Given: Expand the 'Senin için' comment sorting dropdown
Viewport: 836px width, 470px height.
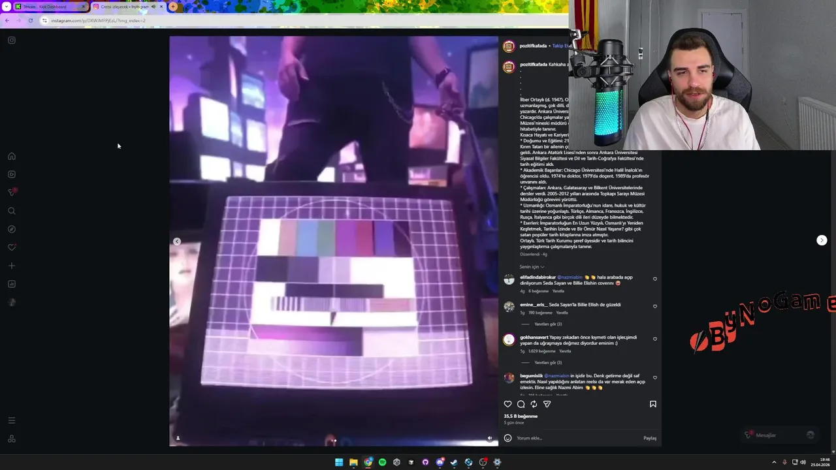Looking at the screenshot, I should 532,267.
